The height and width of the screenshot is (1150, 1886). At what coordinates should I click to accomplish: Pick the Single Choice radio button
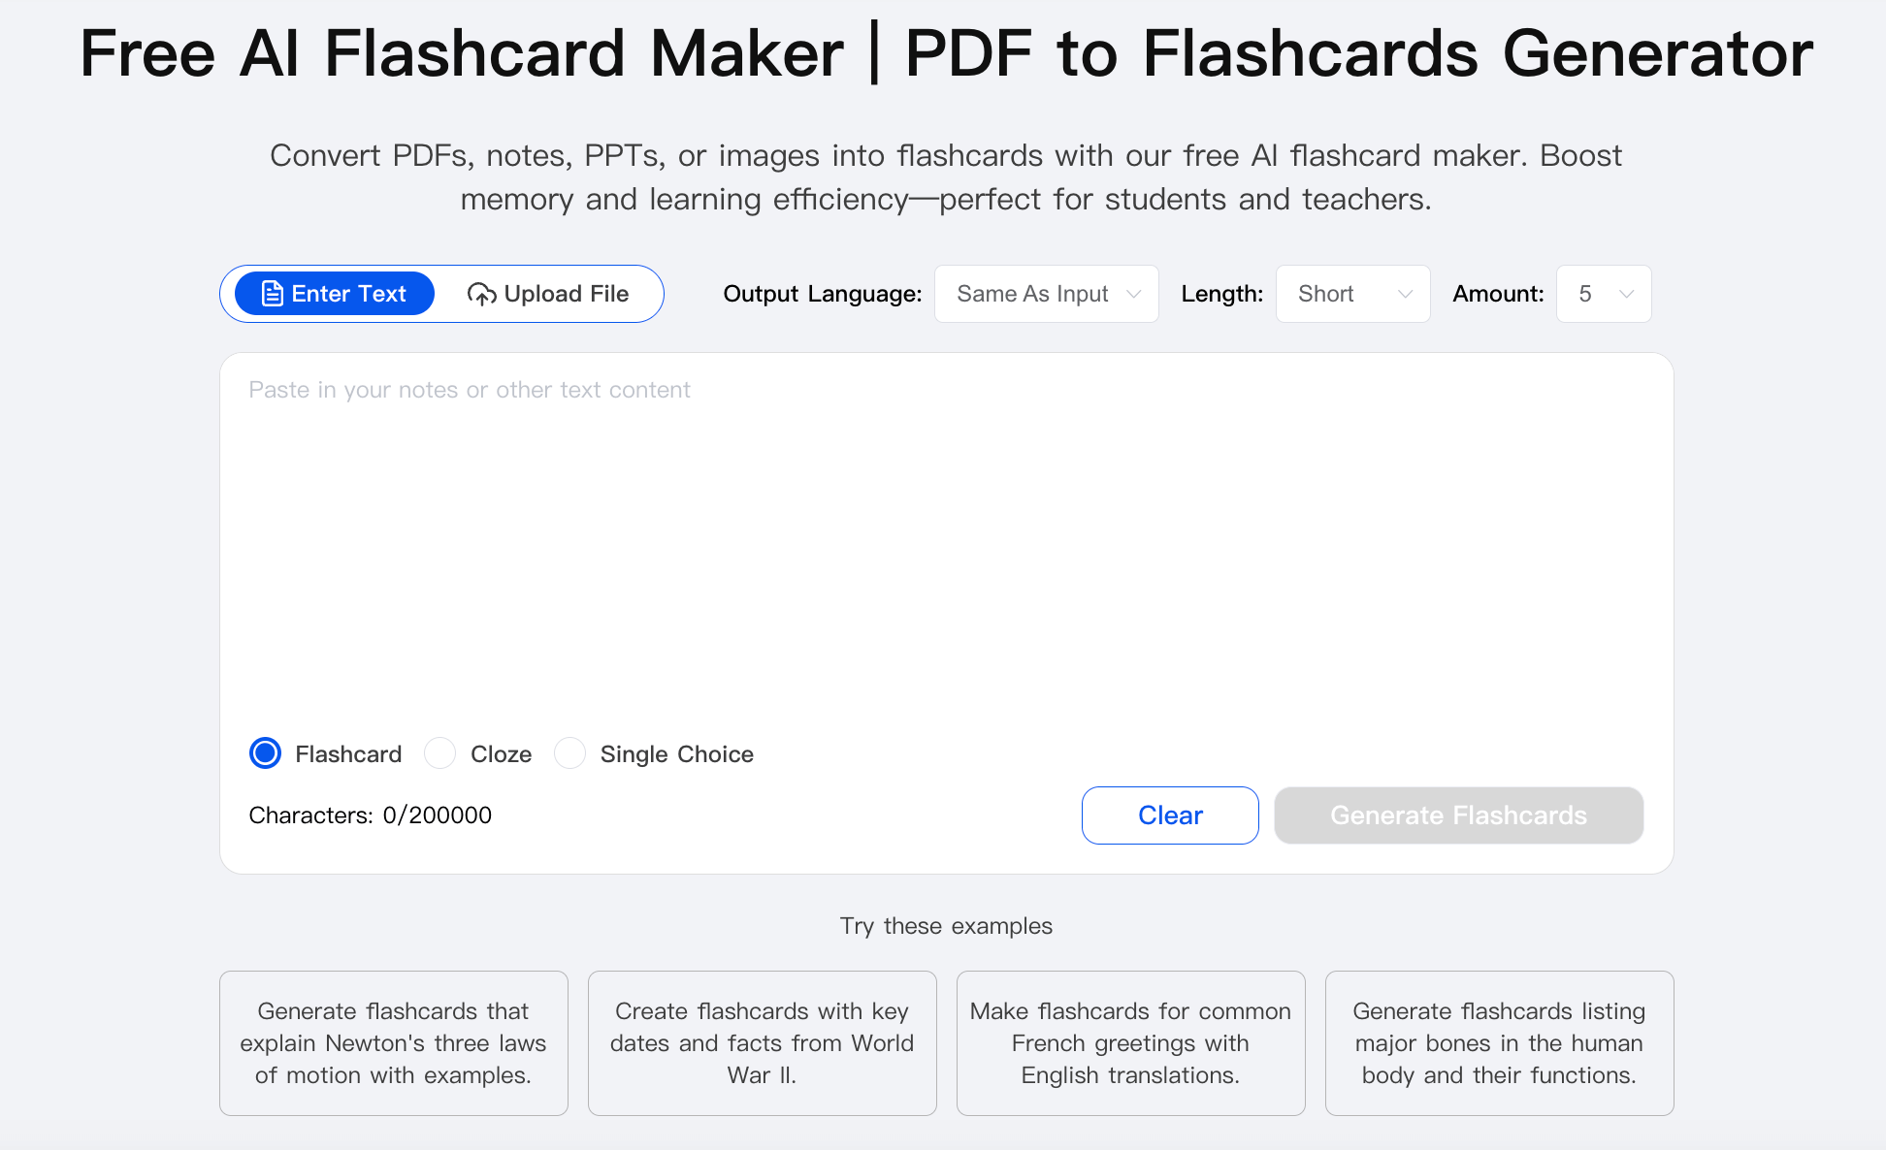pos(570,753)
